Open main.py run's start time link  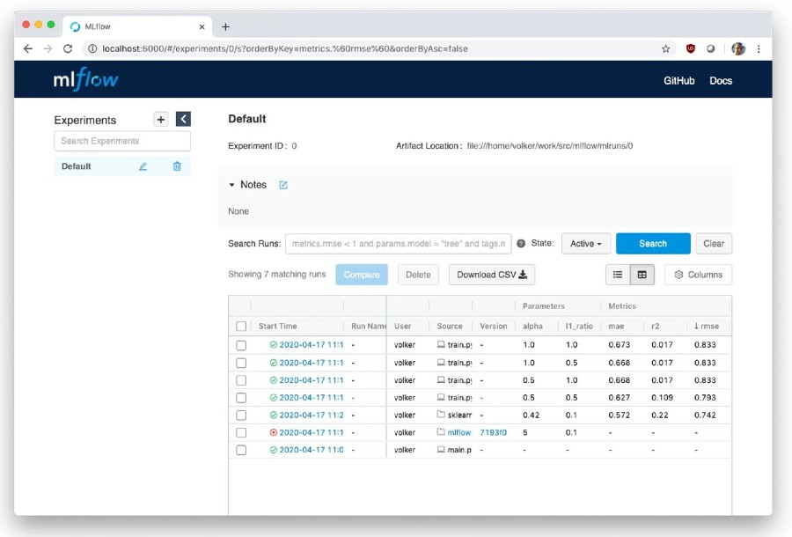[312, 450]
